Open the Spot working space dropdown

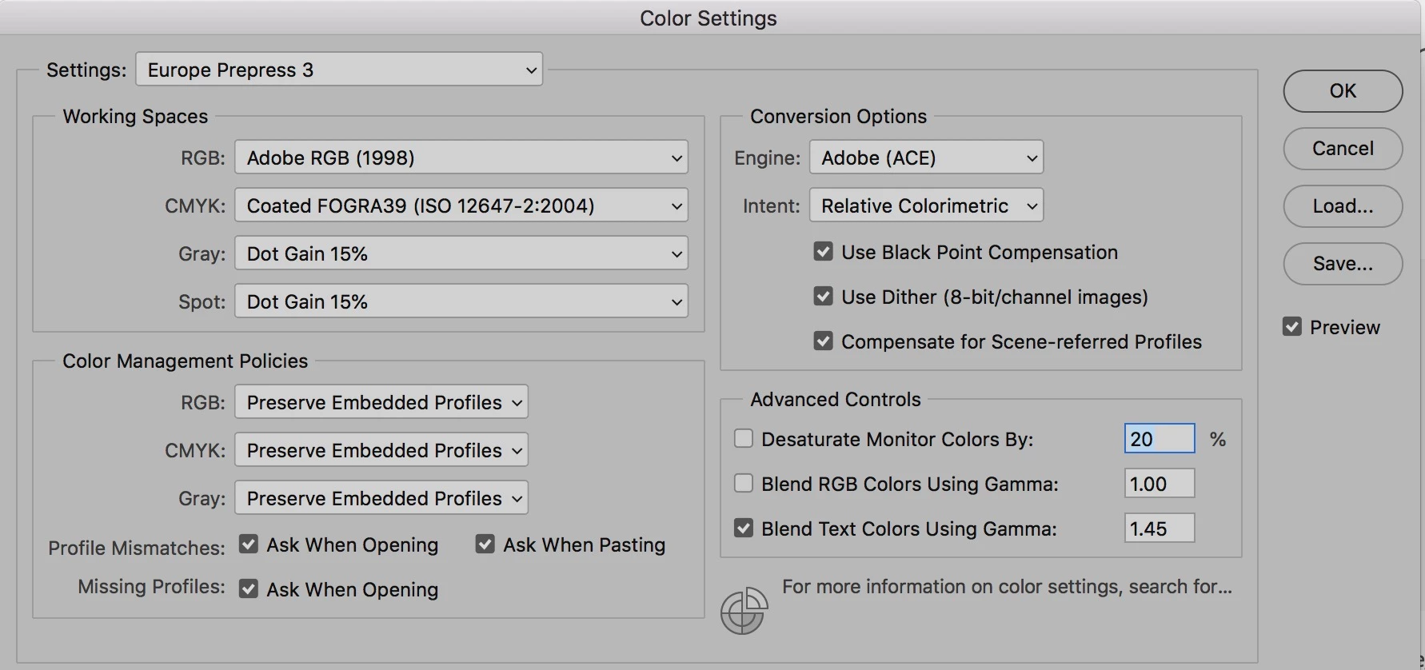tap(461, 301)
